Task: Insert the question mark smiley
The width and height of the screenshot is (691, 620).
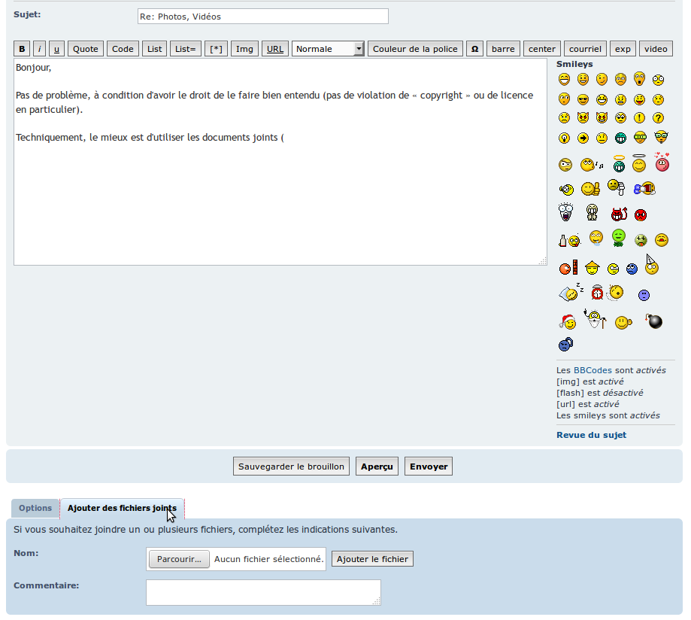Action: pos(658,117)
